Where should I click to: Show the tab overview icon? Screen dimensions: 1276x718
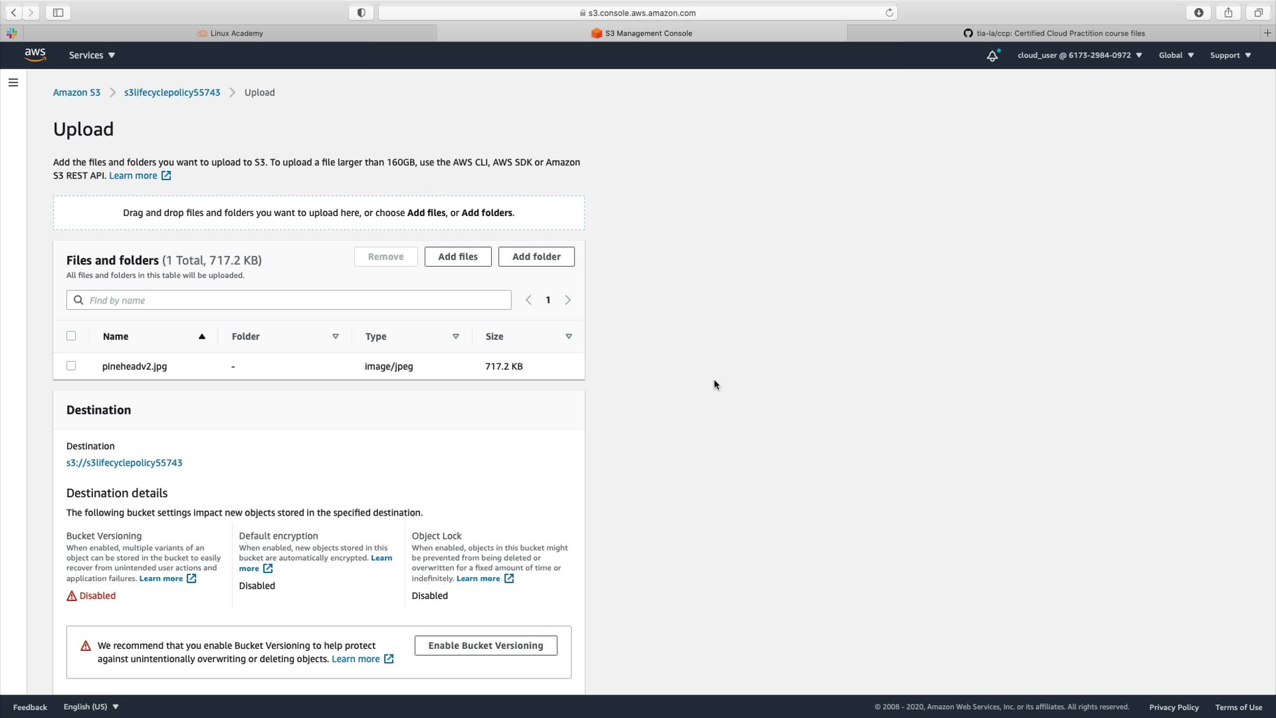point(1258,12)
